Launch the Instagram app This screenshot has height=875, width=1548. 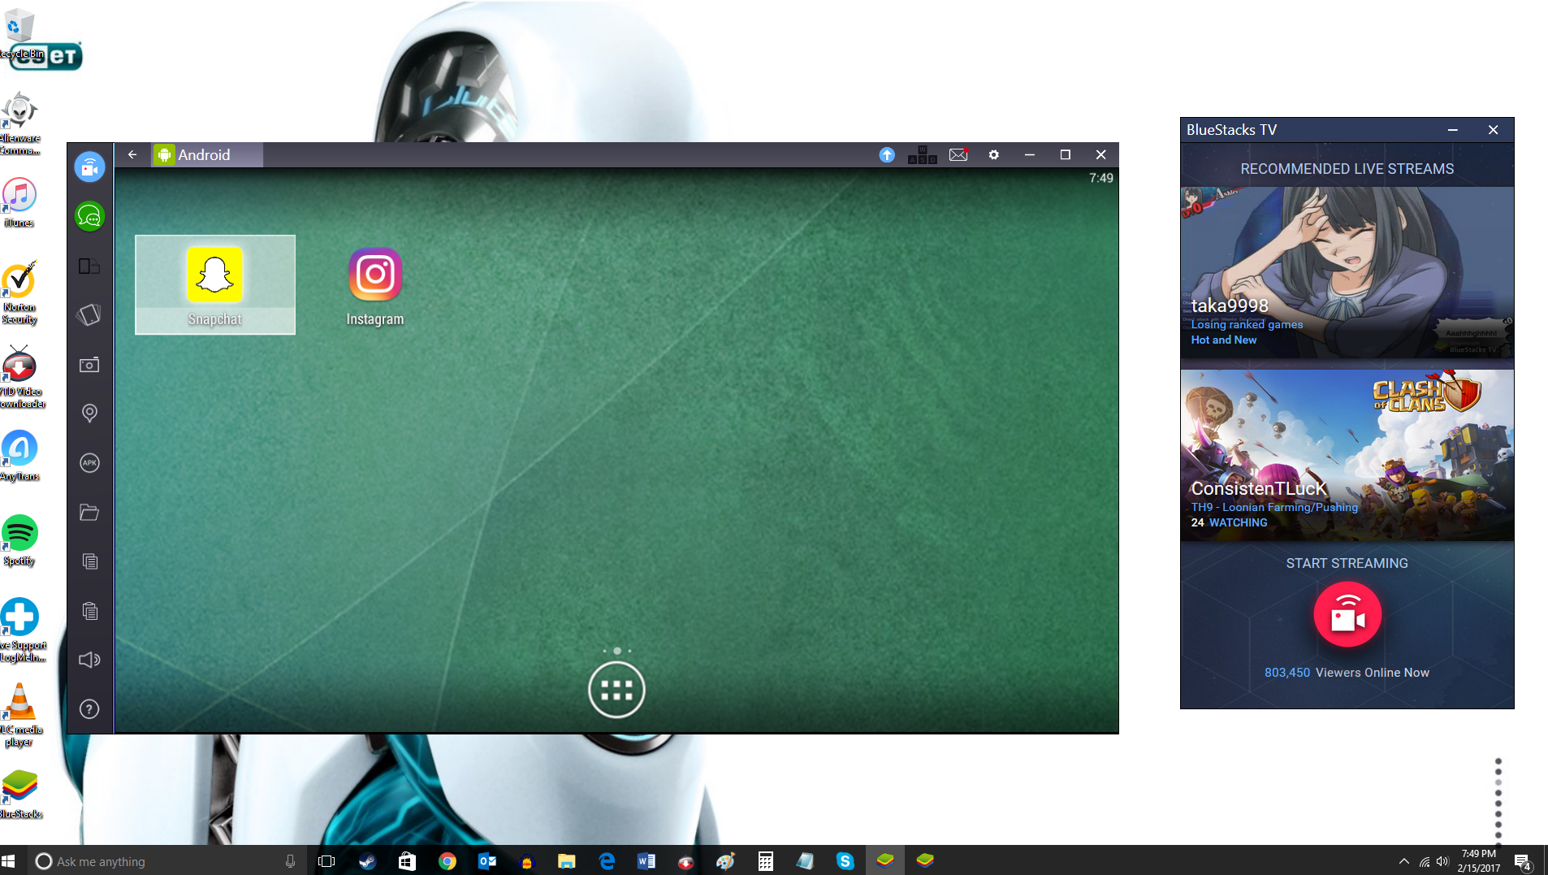[375, 284]
